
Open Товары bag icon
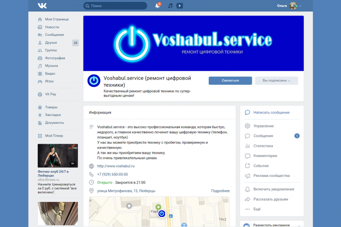coord(40,107)
